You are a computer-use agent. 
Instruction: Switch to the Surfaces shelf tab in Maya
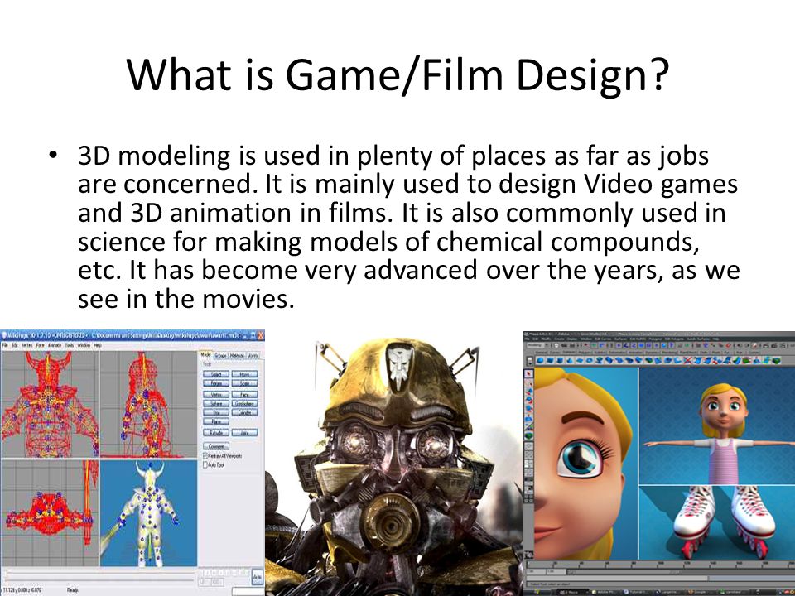[568, 353]
